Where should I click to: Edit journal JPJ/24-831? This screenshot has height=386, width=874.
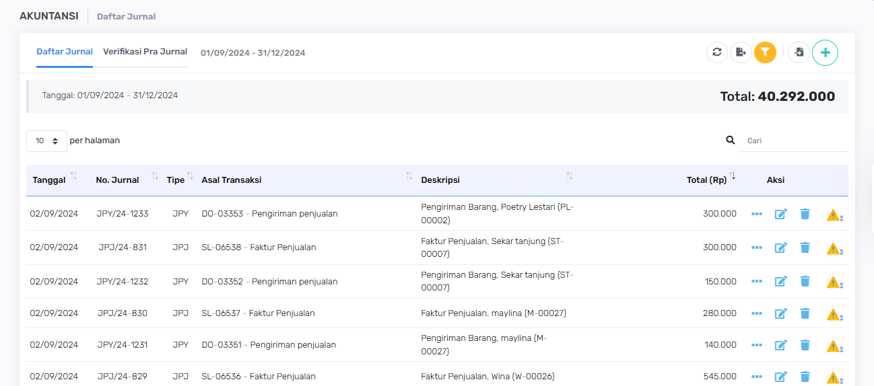781,247
